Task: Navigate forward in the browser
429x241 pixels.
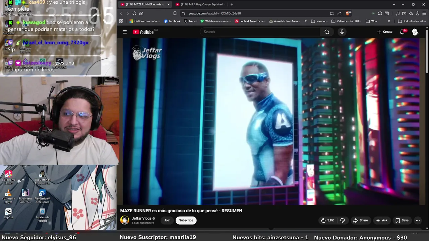Action: [x=128, y=13]
